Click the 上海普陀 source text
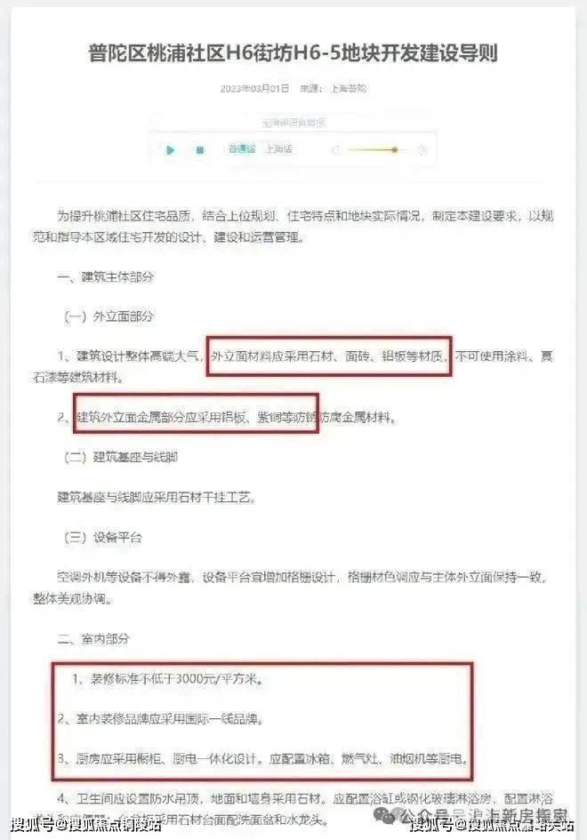This screenshot has height=840, width=587. coord(349,88)
